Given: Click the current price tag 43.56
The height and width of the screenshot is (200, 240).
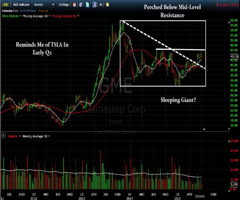Looking at the screenshot, I should tap(234, 57).
